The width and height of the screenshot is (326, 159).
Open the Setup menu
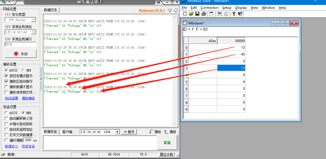point(227,8)
